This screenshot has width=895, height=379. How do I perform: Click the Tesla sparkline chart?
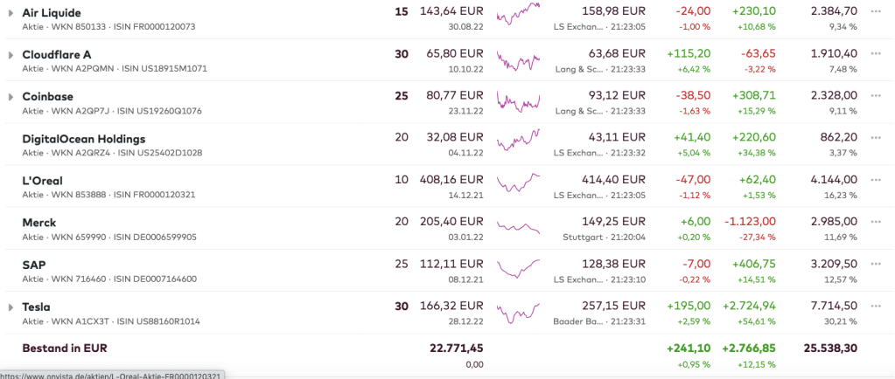(x=518, y=312)
